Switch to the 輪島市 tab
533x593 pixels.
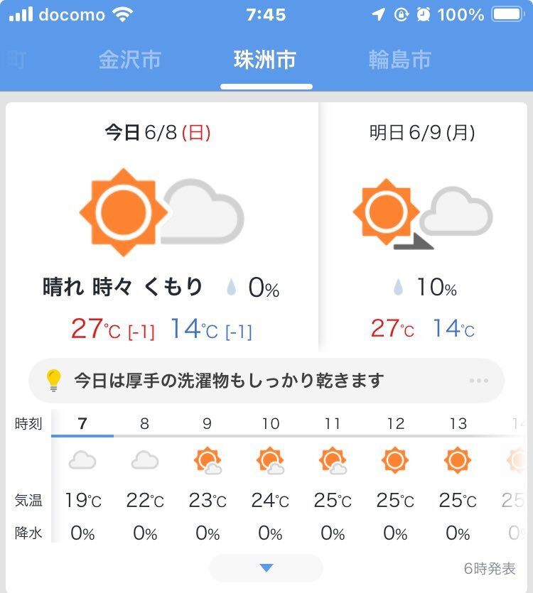tap(400, 60)
